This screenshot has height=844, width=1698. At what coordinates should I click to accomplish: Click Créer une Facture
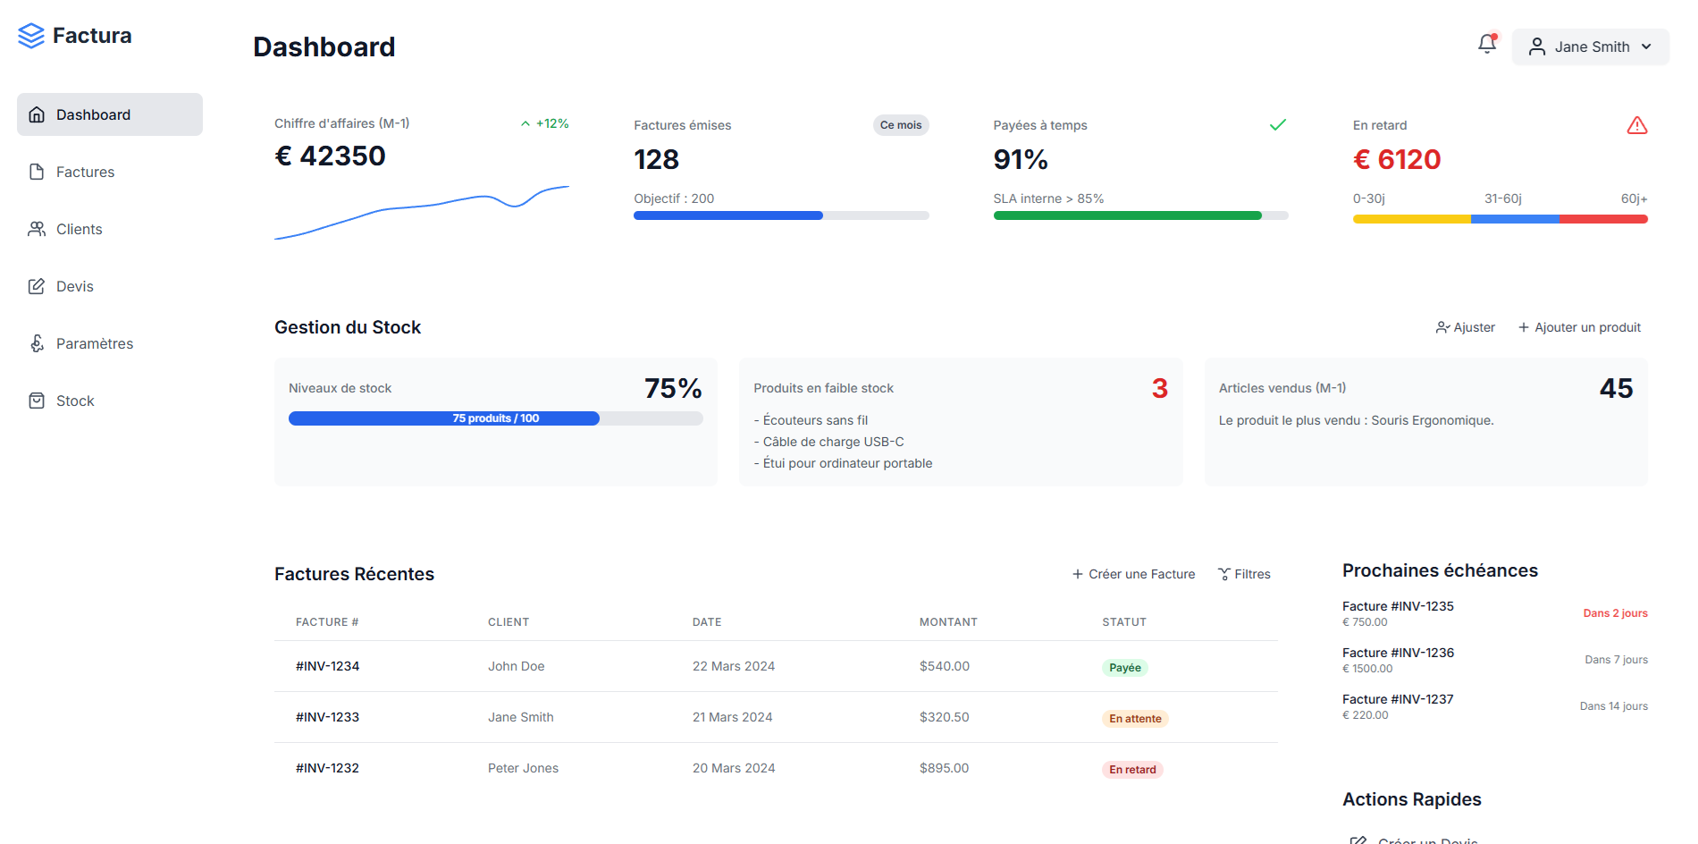(1132, 573)
